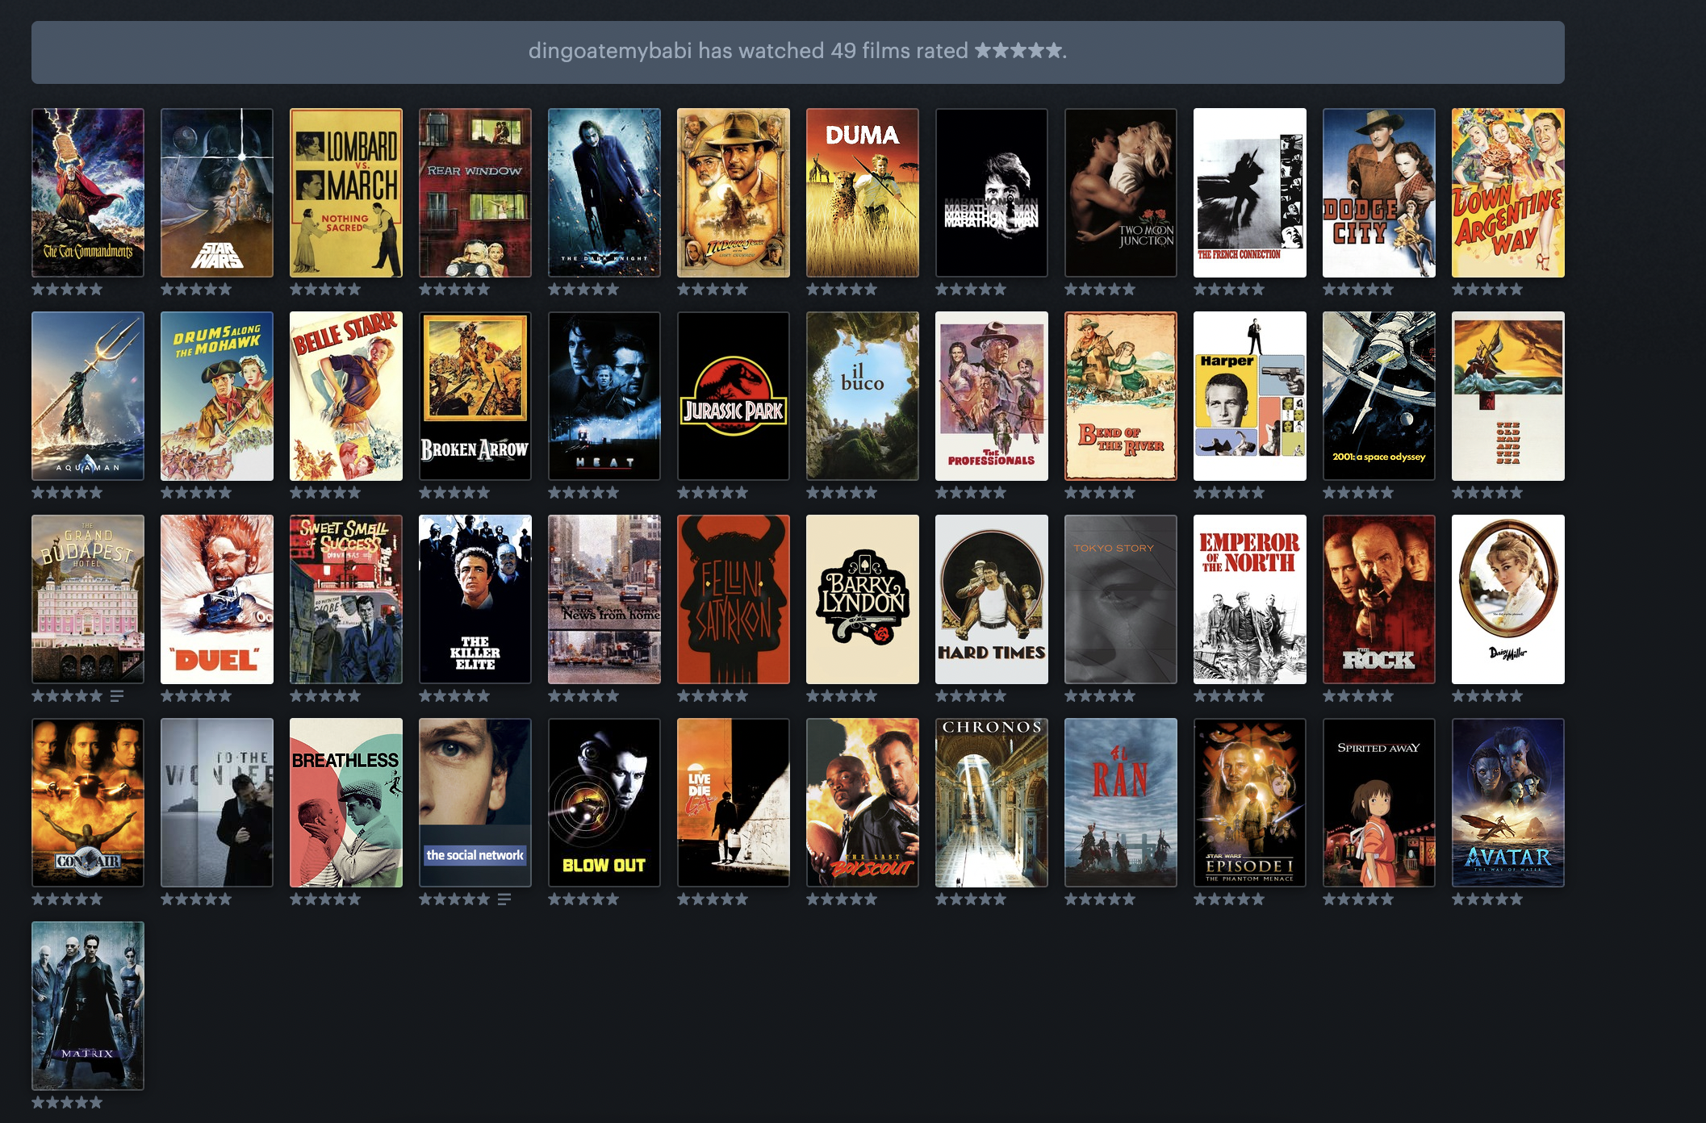Click the star rating below Heat

click(x=583, y=492)
